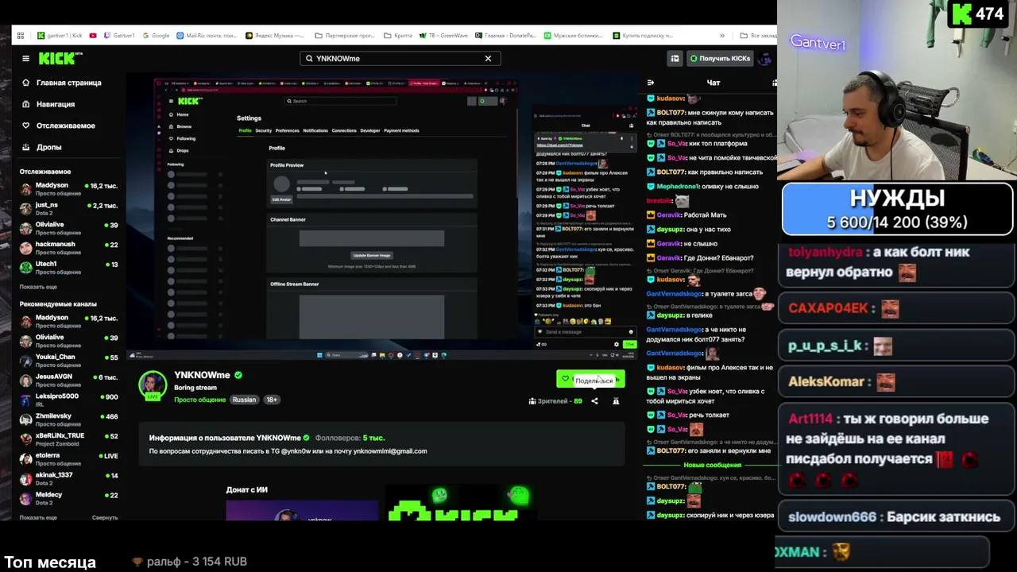
Task: Open the Главная DonatePay bookmark
Action: [x=506, y=36]
